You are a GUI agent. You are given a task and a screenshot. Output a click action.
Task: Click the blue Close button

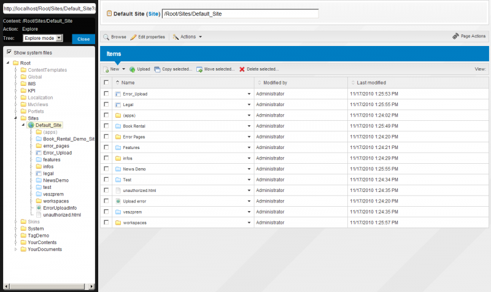[x=83, y=39]
